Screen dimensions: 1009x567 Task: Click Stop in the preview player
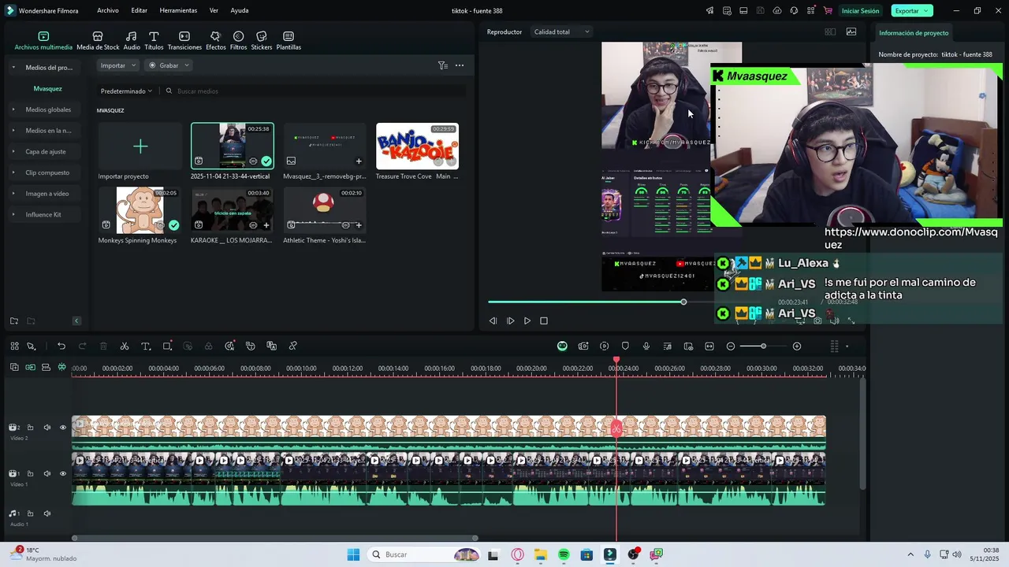(544, 321)
